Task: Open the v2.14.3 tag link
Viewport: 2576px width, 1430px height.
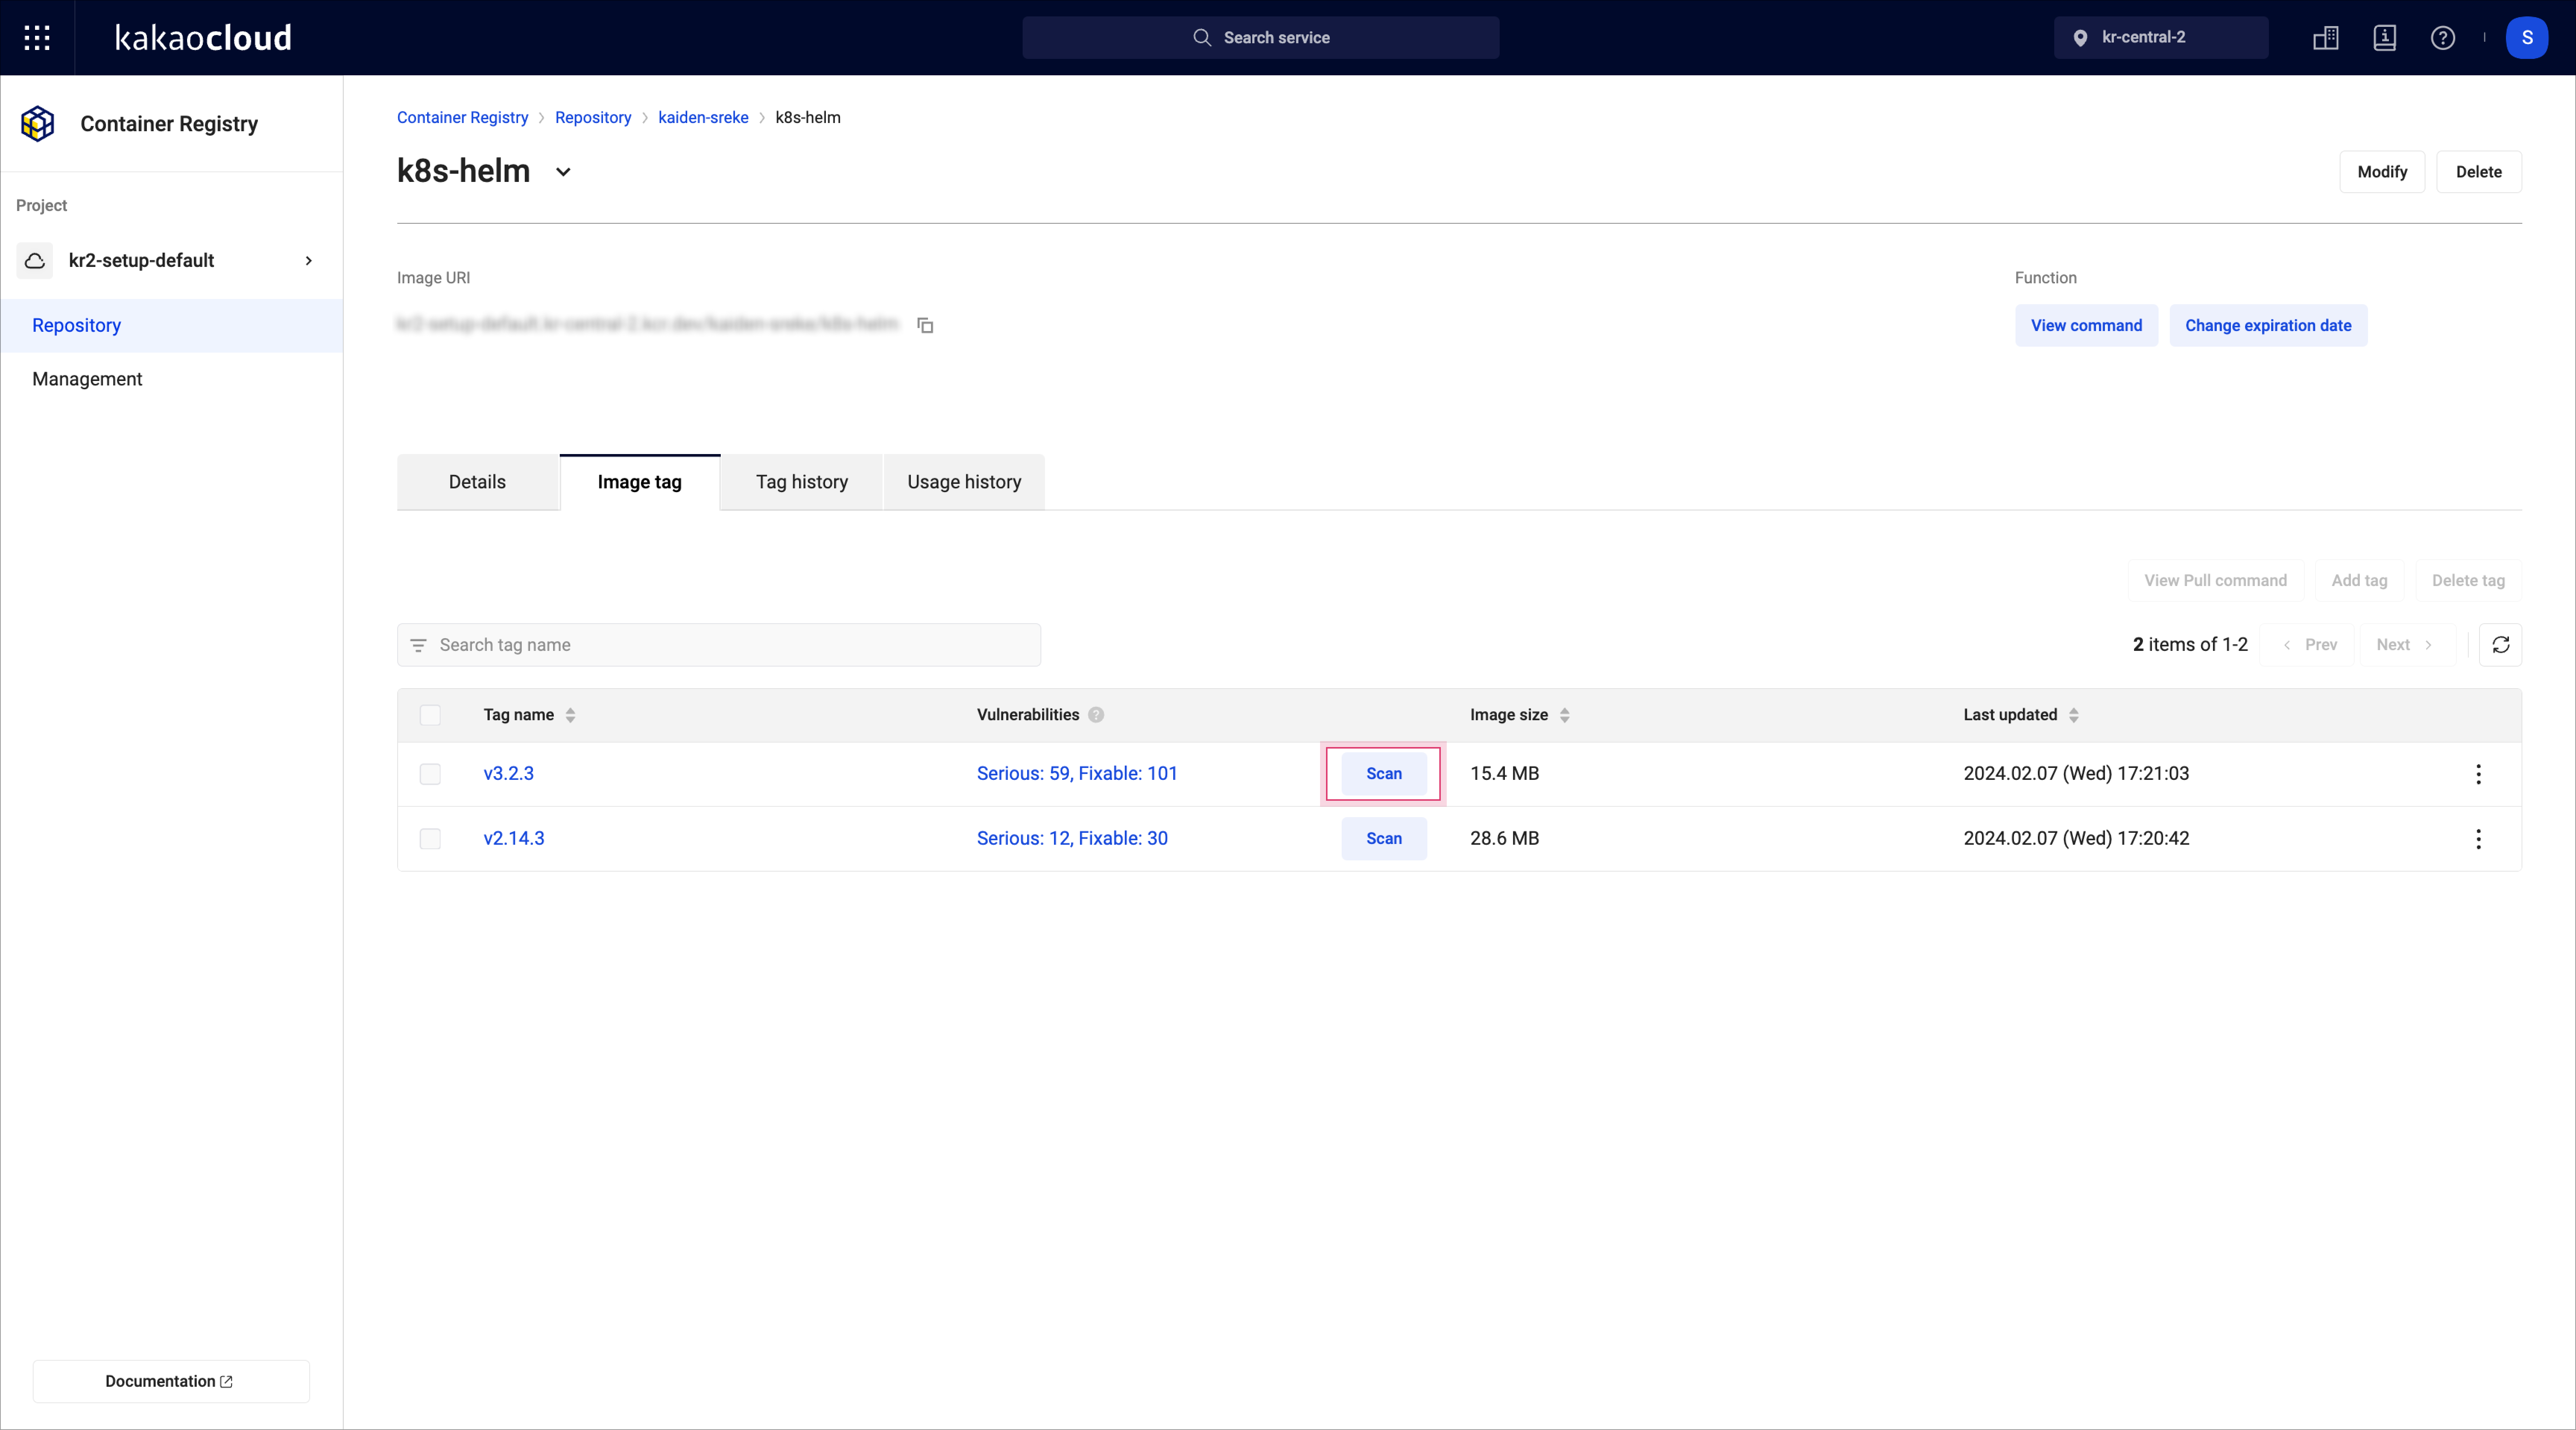Action: tap(514, 839)
